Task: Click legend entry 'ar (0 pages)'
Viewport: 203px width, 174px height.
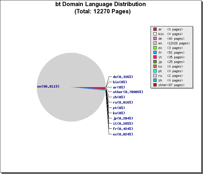Action: (x=168, y=29)
